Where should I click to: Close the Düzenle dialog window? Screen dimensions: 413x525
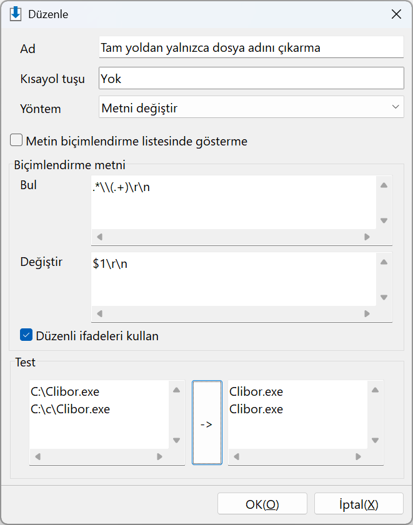(x=396, y=14)
